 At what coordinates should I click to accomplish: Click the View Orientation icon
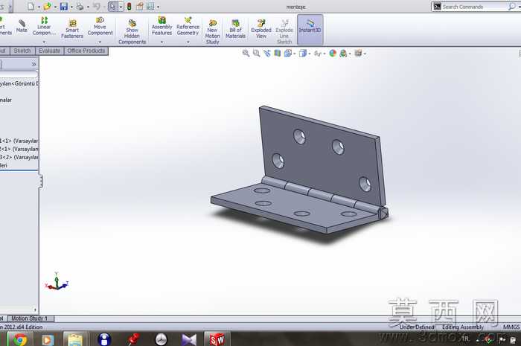288,53
